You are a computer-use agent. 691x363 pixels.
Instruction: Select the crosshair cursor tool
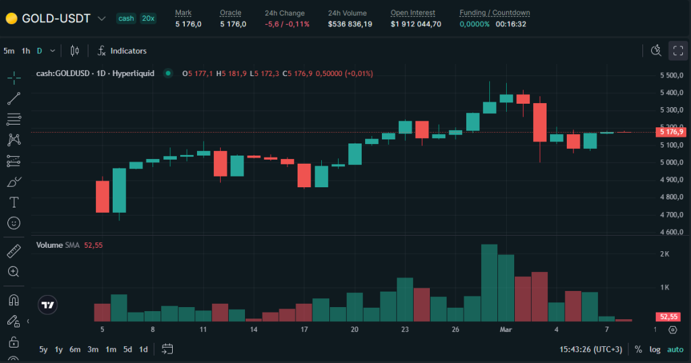[13, 77]
